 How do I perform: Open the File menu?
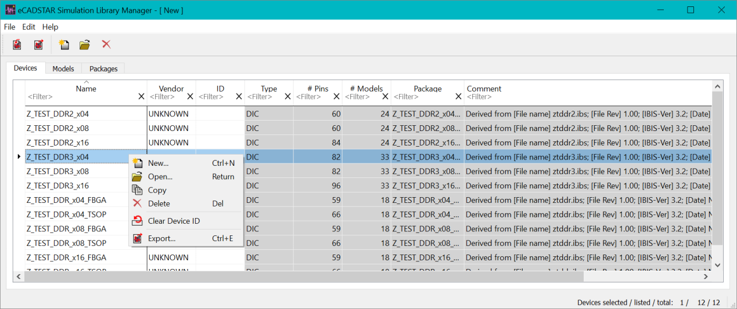9,27
